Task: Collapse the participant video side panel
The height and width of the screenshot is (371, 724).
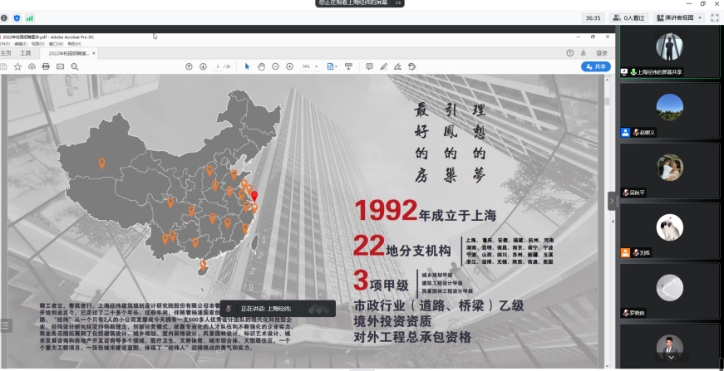Action: point(612,201)
